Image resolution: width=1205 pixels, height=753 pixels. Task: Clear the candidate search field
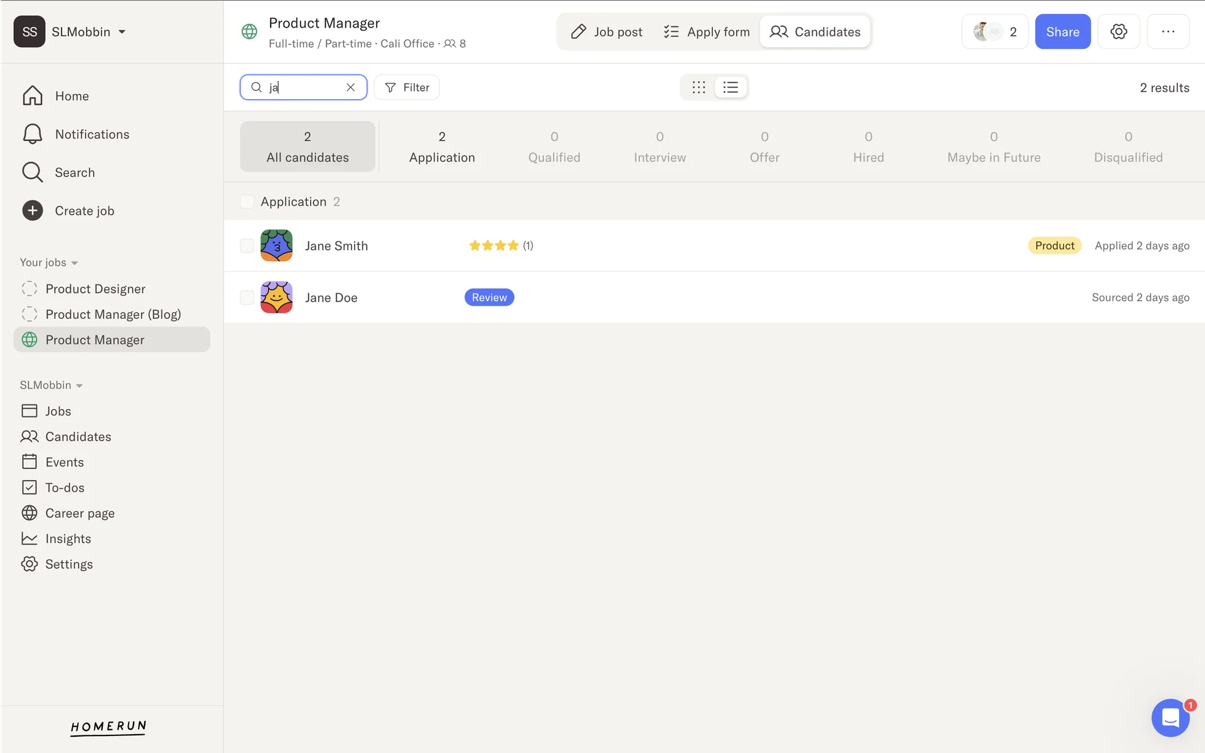(x=350, y=87)
